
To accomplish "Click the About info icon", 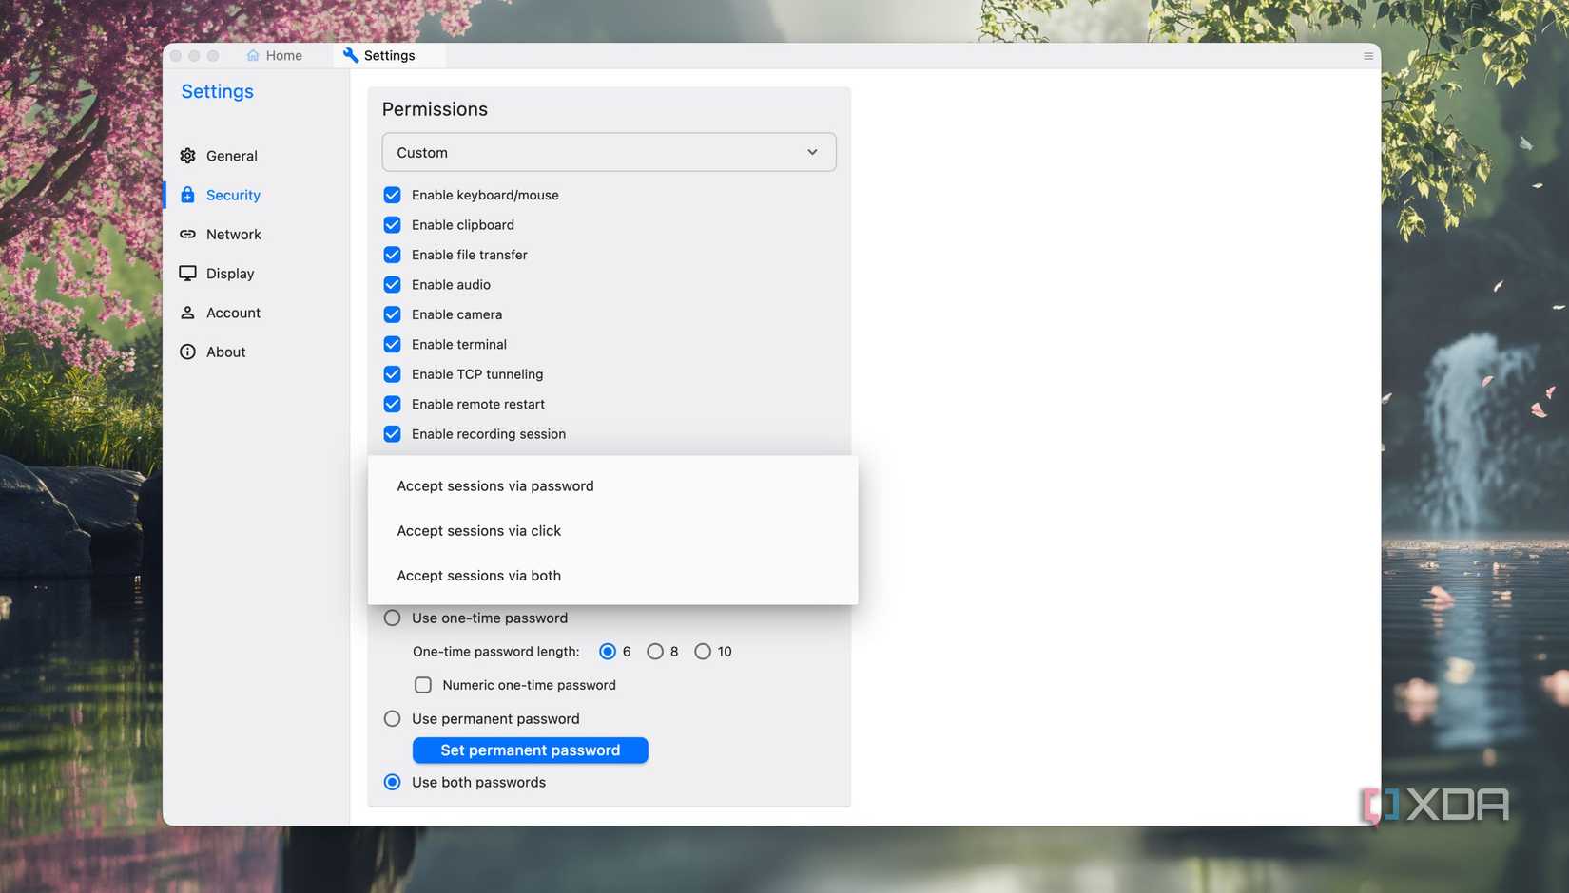I will [187, 351].
